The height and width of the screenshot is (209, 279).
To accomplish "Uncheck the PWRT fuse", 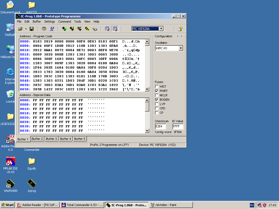I will (157, 91).
